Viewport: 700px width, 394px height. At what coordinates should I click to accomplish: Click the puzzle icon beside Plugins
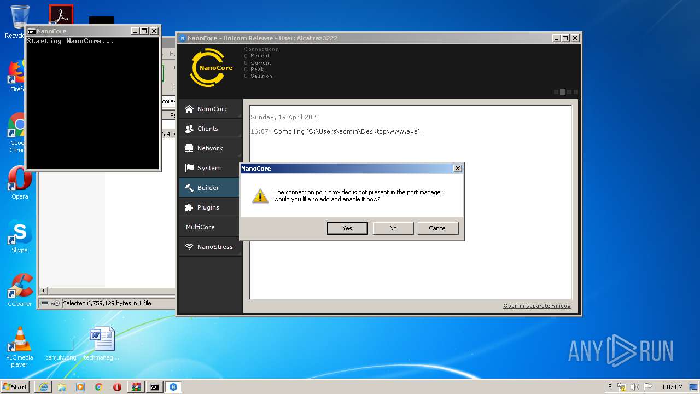pyautogui.click(x=189, y=207)
